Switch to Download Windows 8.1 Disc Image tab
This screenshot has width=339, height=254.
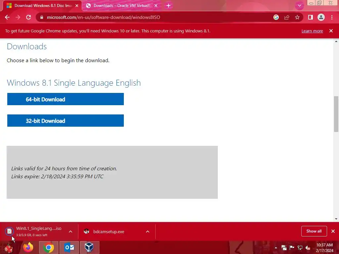[x=43, y=6]
